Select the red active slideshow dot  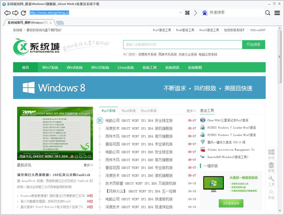tap(72, 157)
